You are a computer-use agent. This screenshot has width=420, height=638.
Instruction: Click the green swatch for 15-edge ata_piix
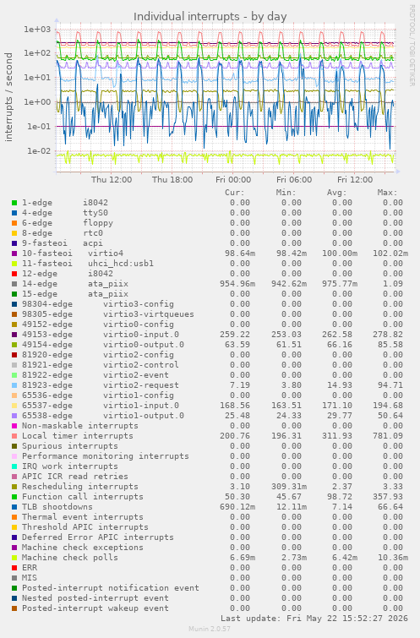(x=14, y=294)
